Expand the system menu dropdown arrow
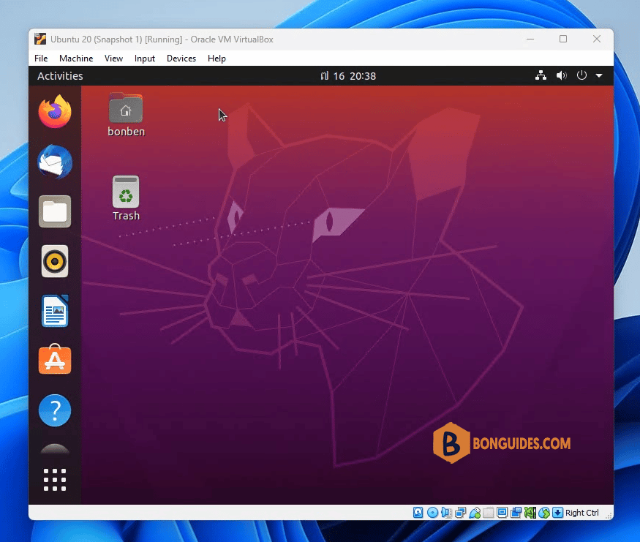This screenshot has height=542, width=640. tap(599, 75)
